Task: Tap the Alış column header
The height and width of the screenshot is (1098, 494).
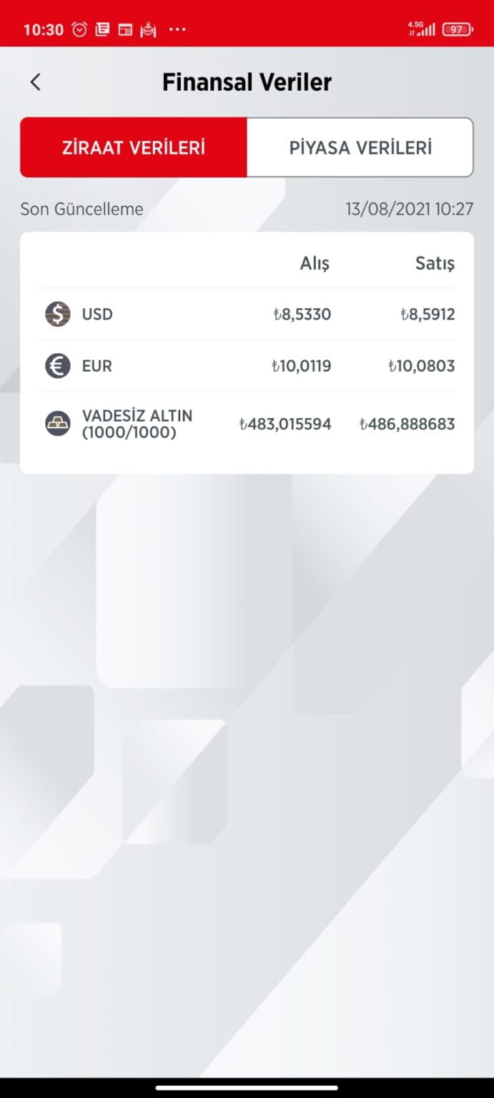Action: coord(315,263)
